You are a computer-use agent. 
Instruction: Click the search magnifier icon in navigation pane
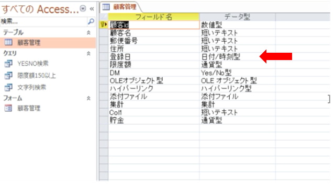tap(91, 21)
